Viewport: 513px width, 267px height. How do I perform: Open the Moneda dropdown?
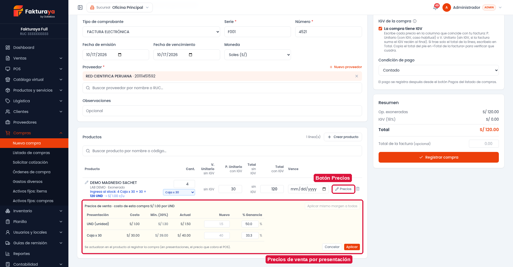coord(258,55)
